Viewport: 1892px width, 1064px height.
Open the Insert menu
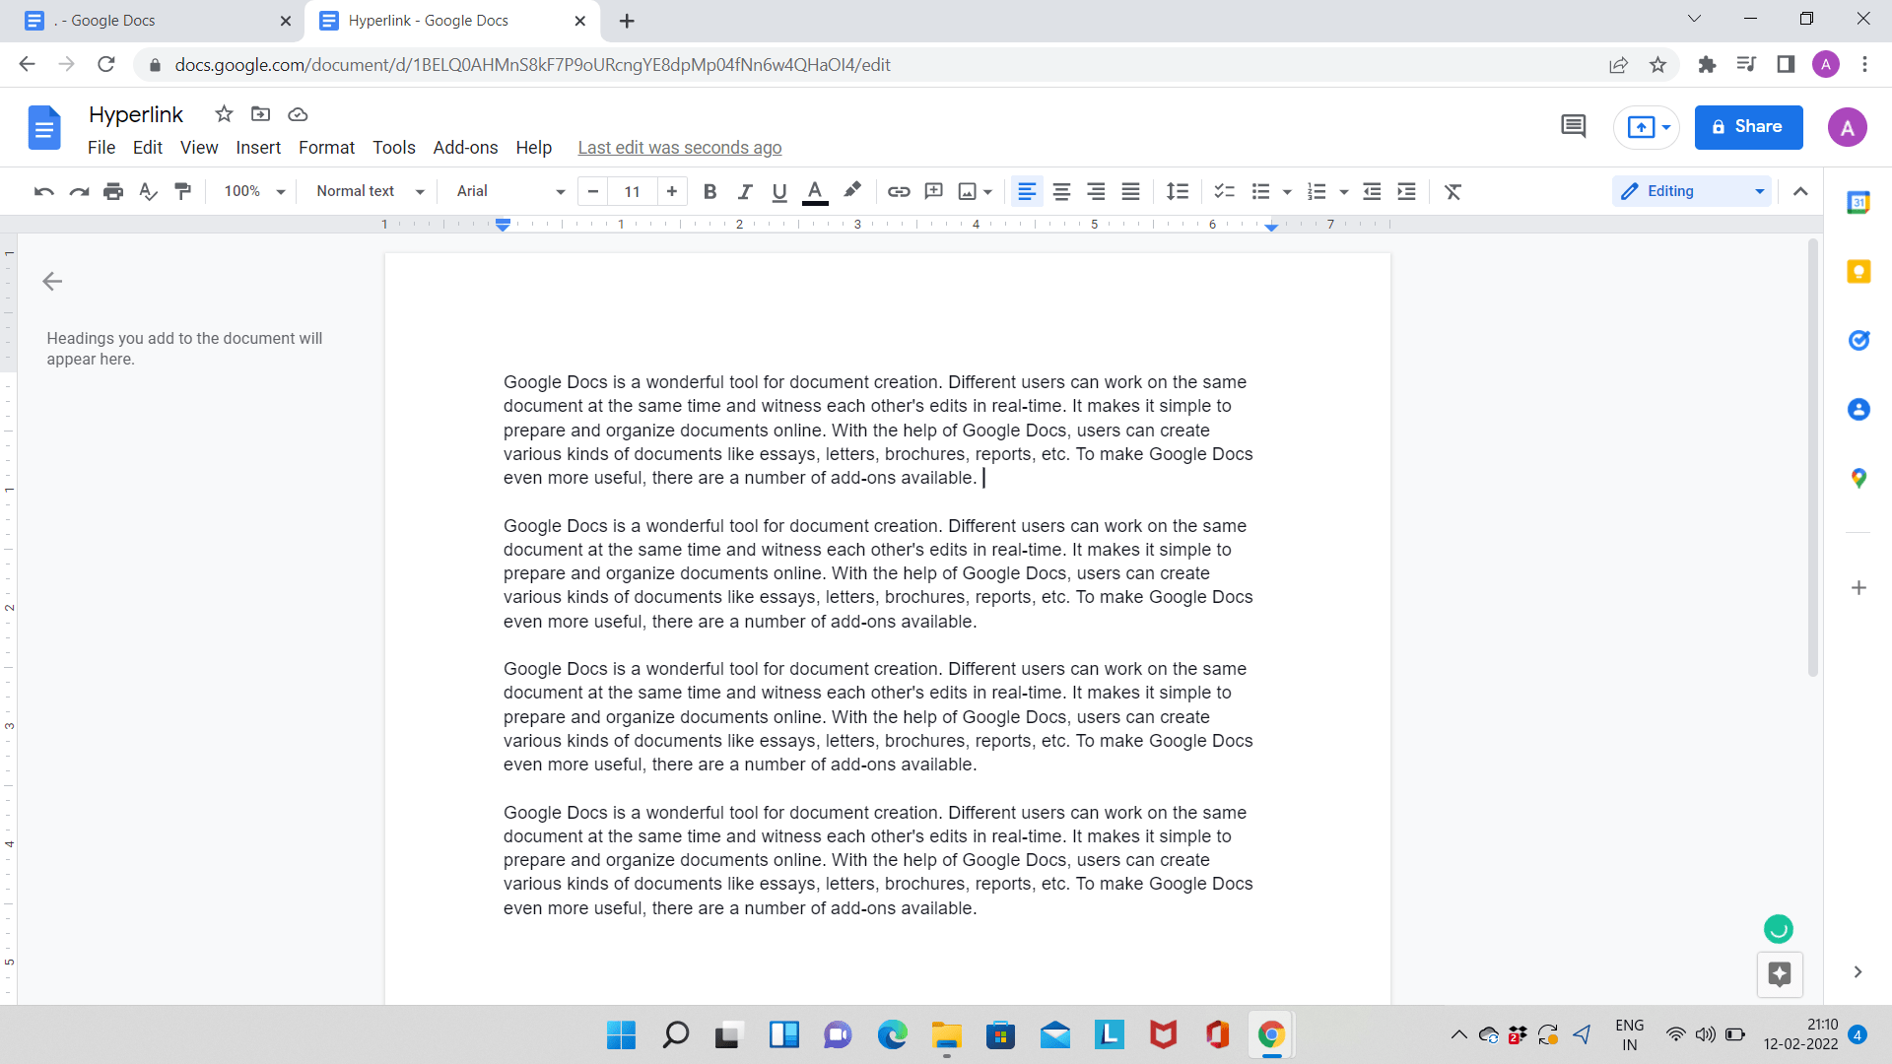258,147
